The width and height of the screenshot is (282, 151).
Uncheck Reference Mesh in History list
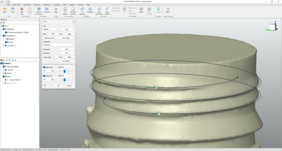tap(4, 67)
